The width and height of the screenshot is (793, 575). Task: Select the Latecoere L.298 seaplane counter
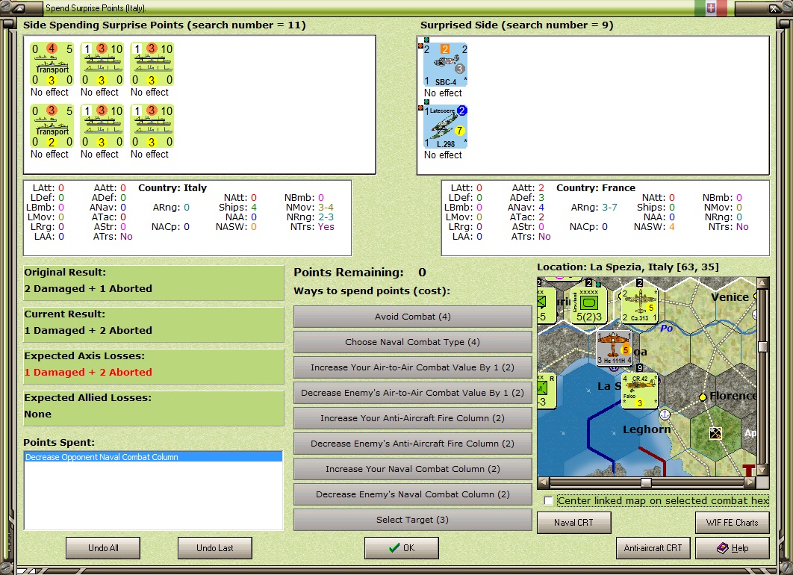[446, 126]
